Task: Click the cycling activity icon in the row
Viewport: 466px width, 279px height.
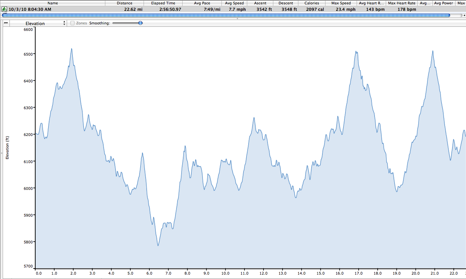Action: click(x=4, y=9)
